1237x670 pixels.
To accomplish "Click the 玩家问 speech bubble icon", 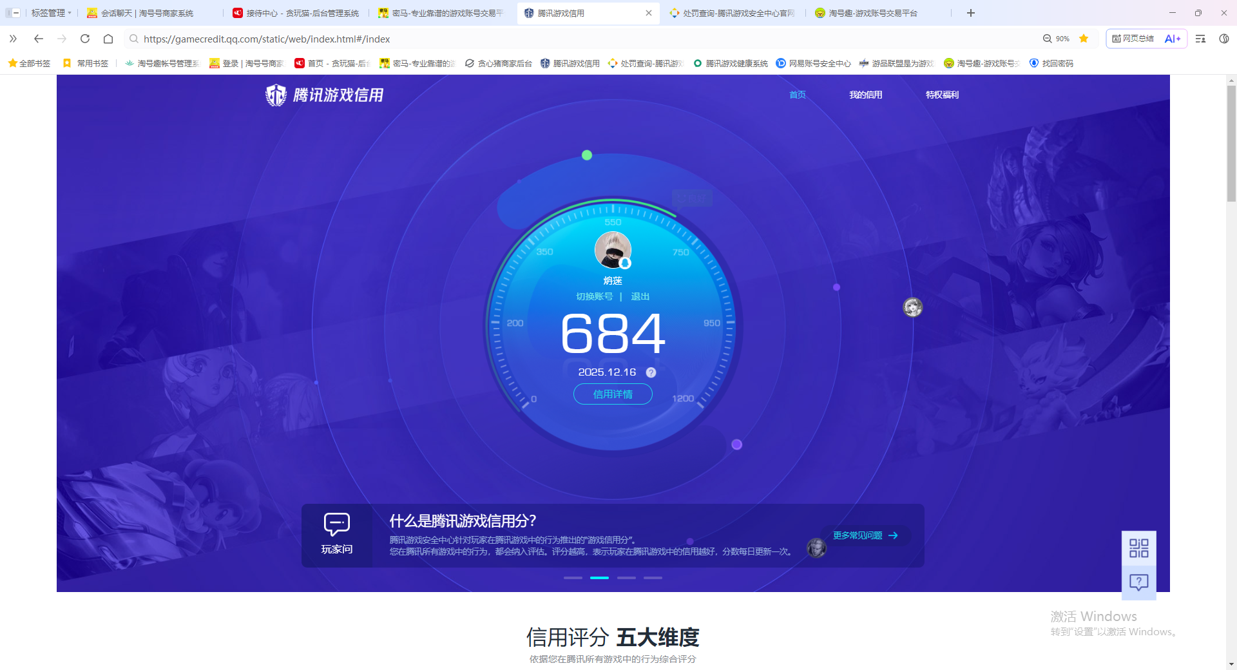I will (336, 524).
